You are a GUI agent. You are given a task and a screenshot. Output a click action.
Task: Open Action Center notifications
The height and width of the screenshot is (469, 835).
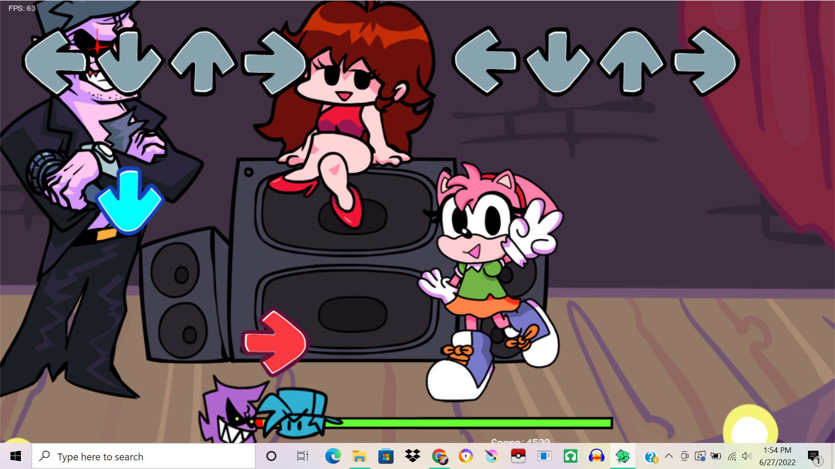coord(816,456)
